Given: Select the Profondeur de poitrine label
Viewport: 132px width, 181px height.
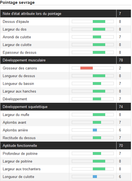Looking at the screenshot, I should coord(20,154).
